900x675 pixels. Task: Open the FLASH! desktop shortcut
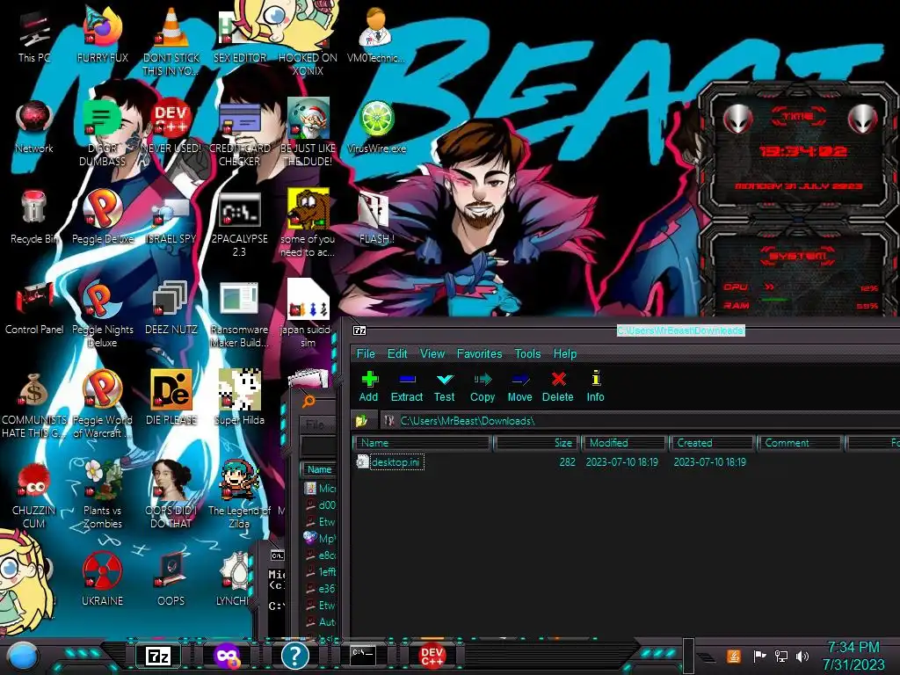(x=376, y=217)
